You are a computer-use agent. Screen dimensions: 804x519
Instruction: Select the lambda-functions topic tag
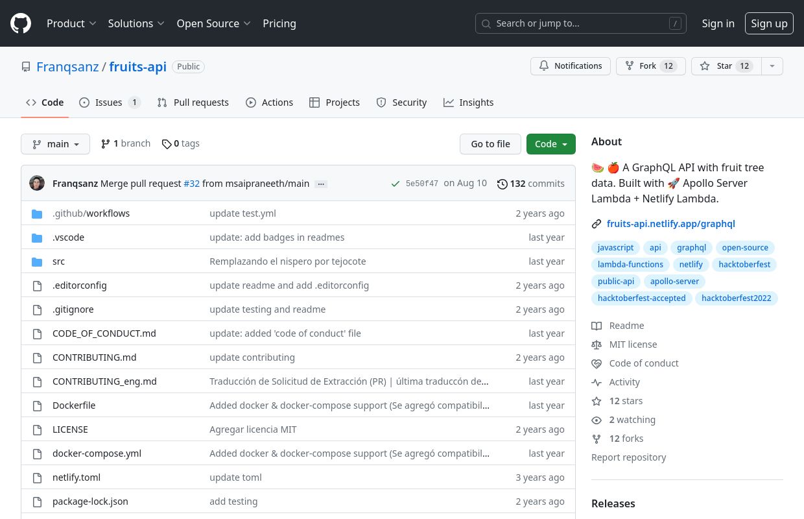pos(630,265)
